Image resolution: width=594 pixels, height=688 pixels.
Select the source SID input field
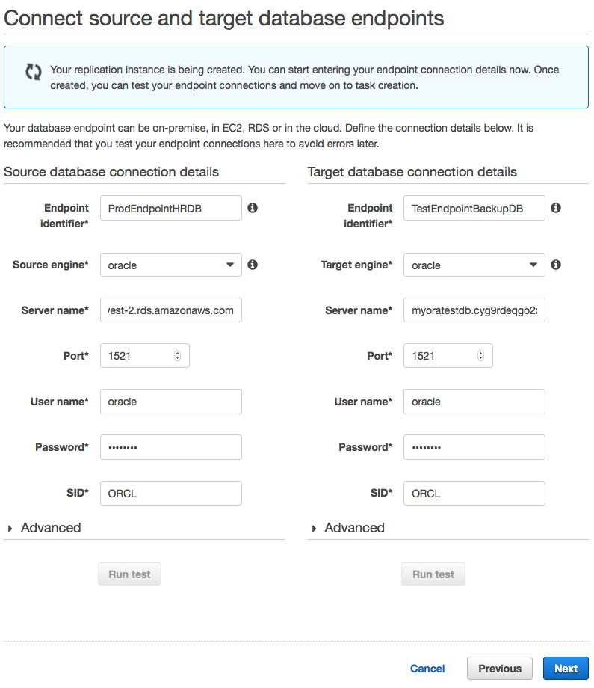coord(170,494)
